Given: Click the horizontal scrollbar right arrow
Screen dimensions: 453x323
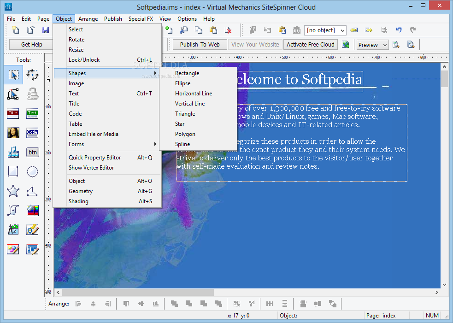Looking at the screenshot, I should tap(436, 292).
